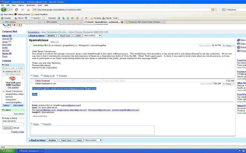Expand reply options arrow on the 10:15 PM message
The width and height of the screenshot is (246, 153).
pyautogui.click(x=233, y=46)
